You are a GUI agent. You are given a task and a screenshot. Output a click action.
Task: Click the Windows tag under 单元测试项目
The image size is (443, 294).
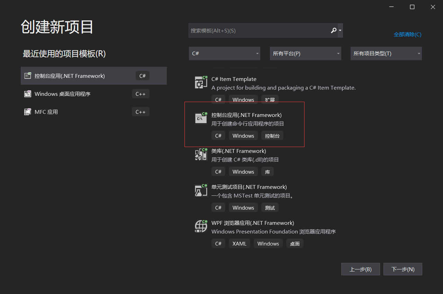coord(243,208)
